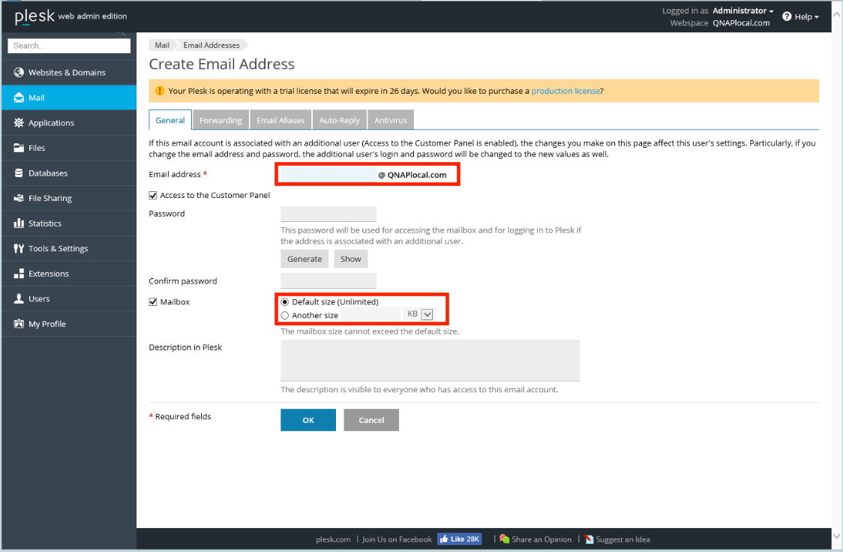Viewport: 843px width, 552px height.
Task: Open the Auto-Reply tab
Action: (339, 120)
